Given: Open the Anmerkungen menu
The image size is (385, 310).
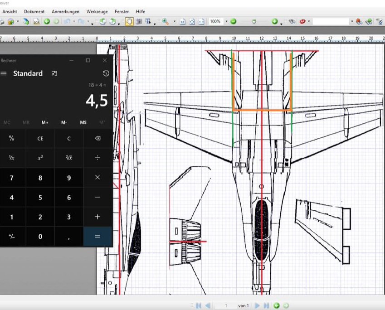Looking at the screenshot, I should point(65,11).
